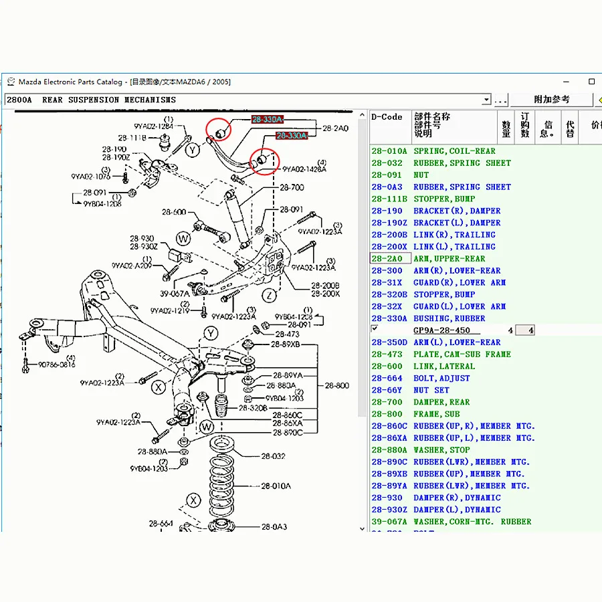Click the circled Z marker near the trailing link
The image size is (602, 602).
270,295
